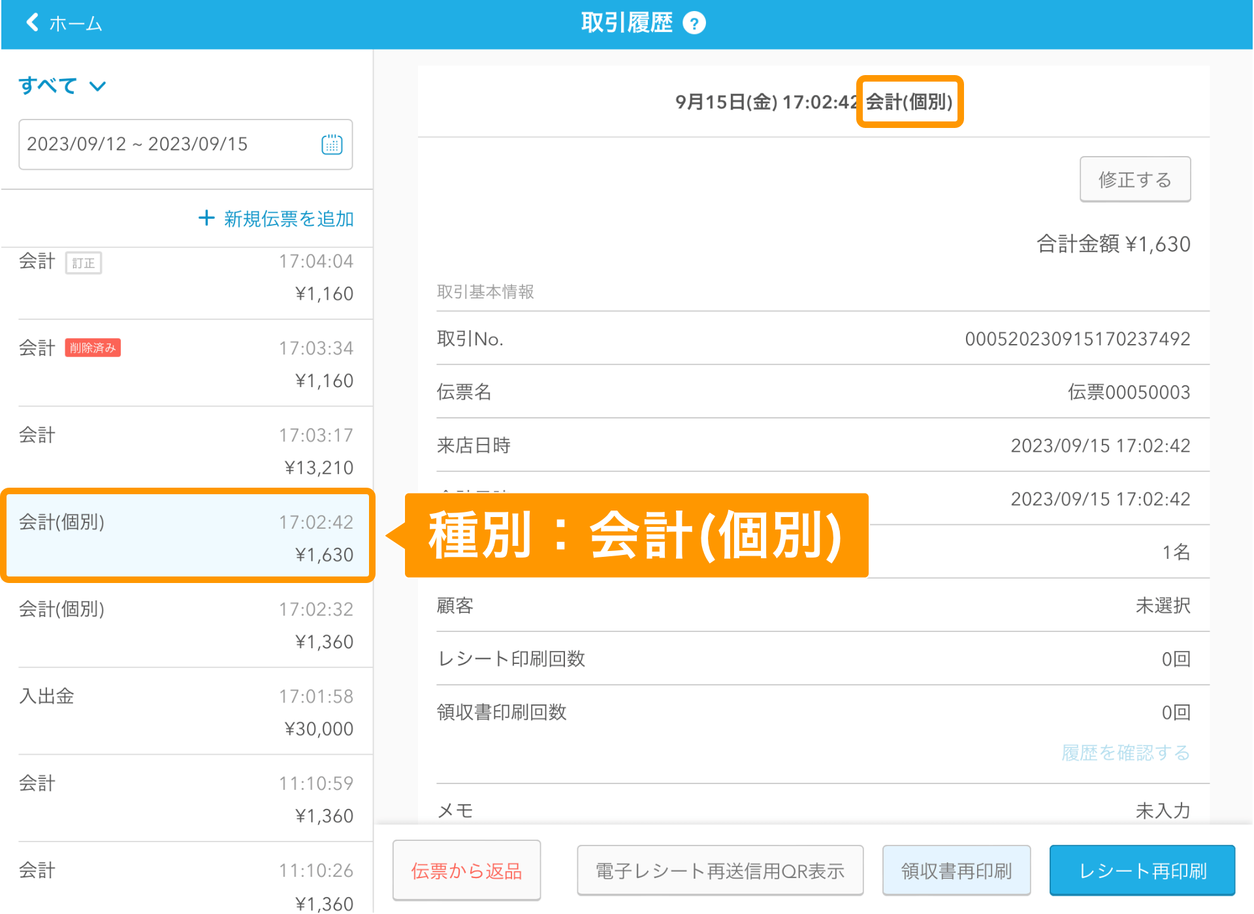Add a new slip via 新規伝票を追加
The width and height of the screenshot is (1254, 914).
(x=276, y=218)
